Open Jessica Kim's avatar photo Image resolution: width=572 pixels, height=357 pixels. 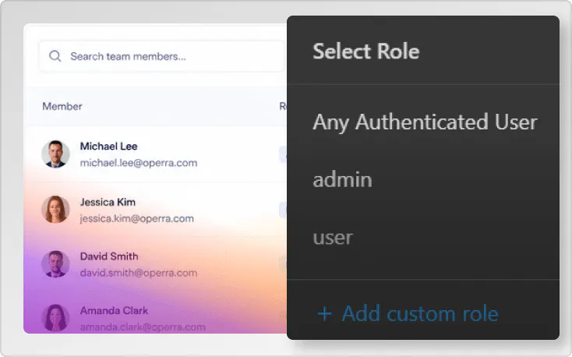pos(55,210)
